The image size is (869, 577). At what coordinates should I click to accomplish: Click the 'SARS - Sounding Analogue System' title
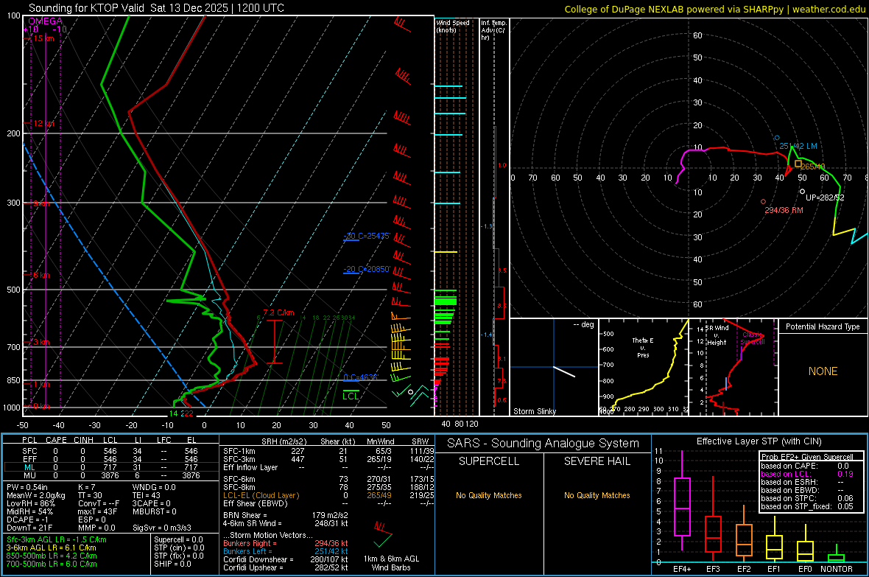tap(543, 444)
